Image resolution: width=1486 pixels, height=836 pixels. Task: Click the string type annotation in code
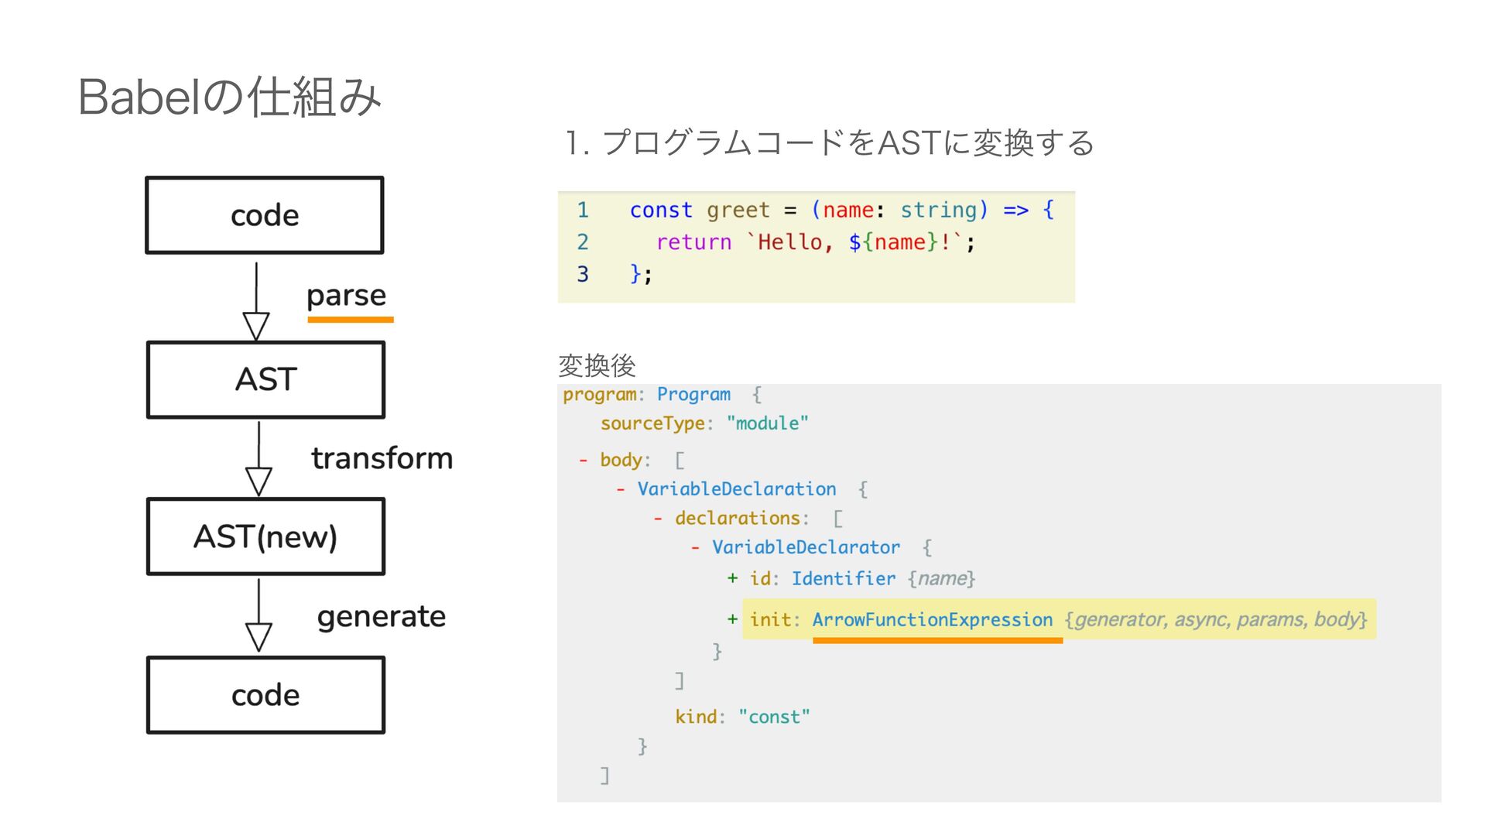tap(939, 211)
